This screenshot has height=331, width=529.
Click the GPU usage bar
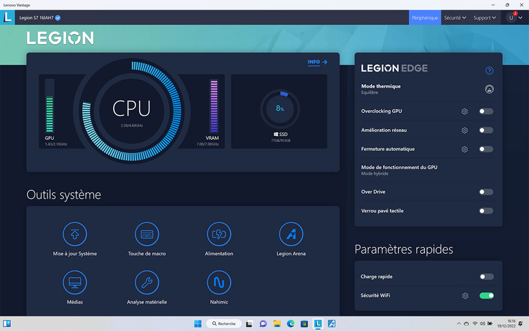coord(50,106)
